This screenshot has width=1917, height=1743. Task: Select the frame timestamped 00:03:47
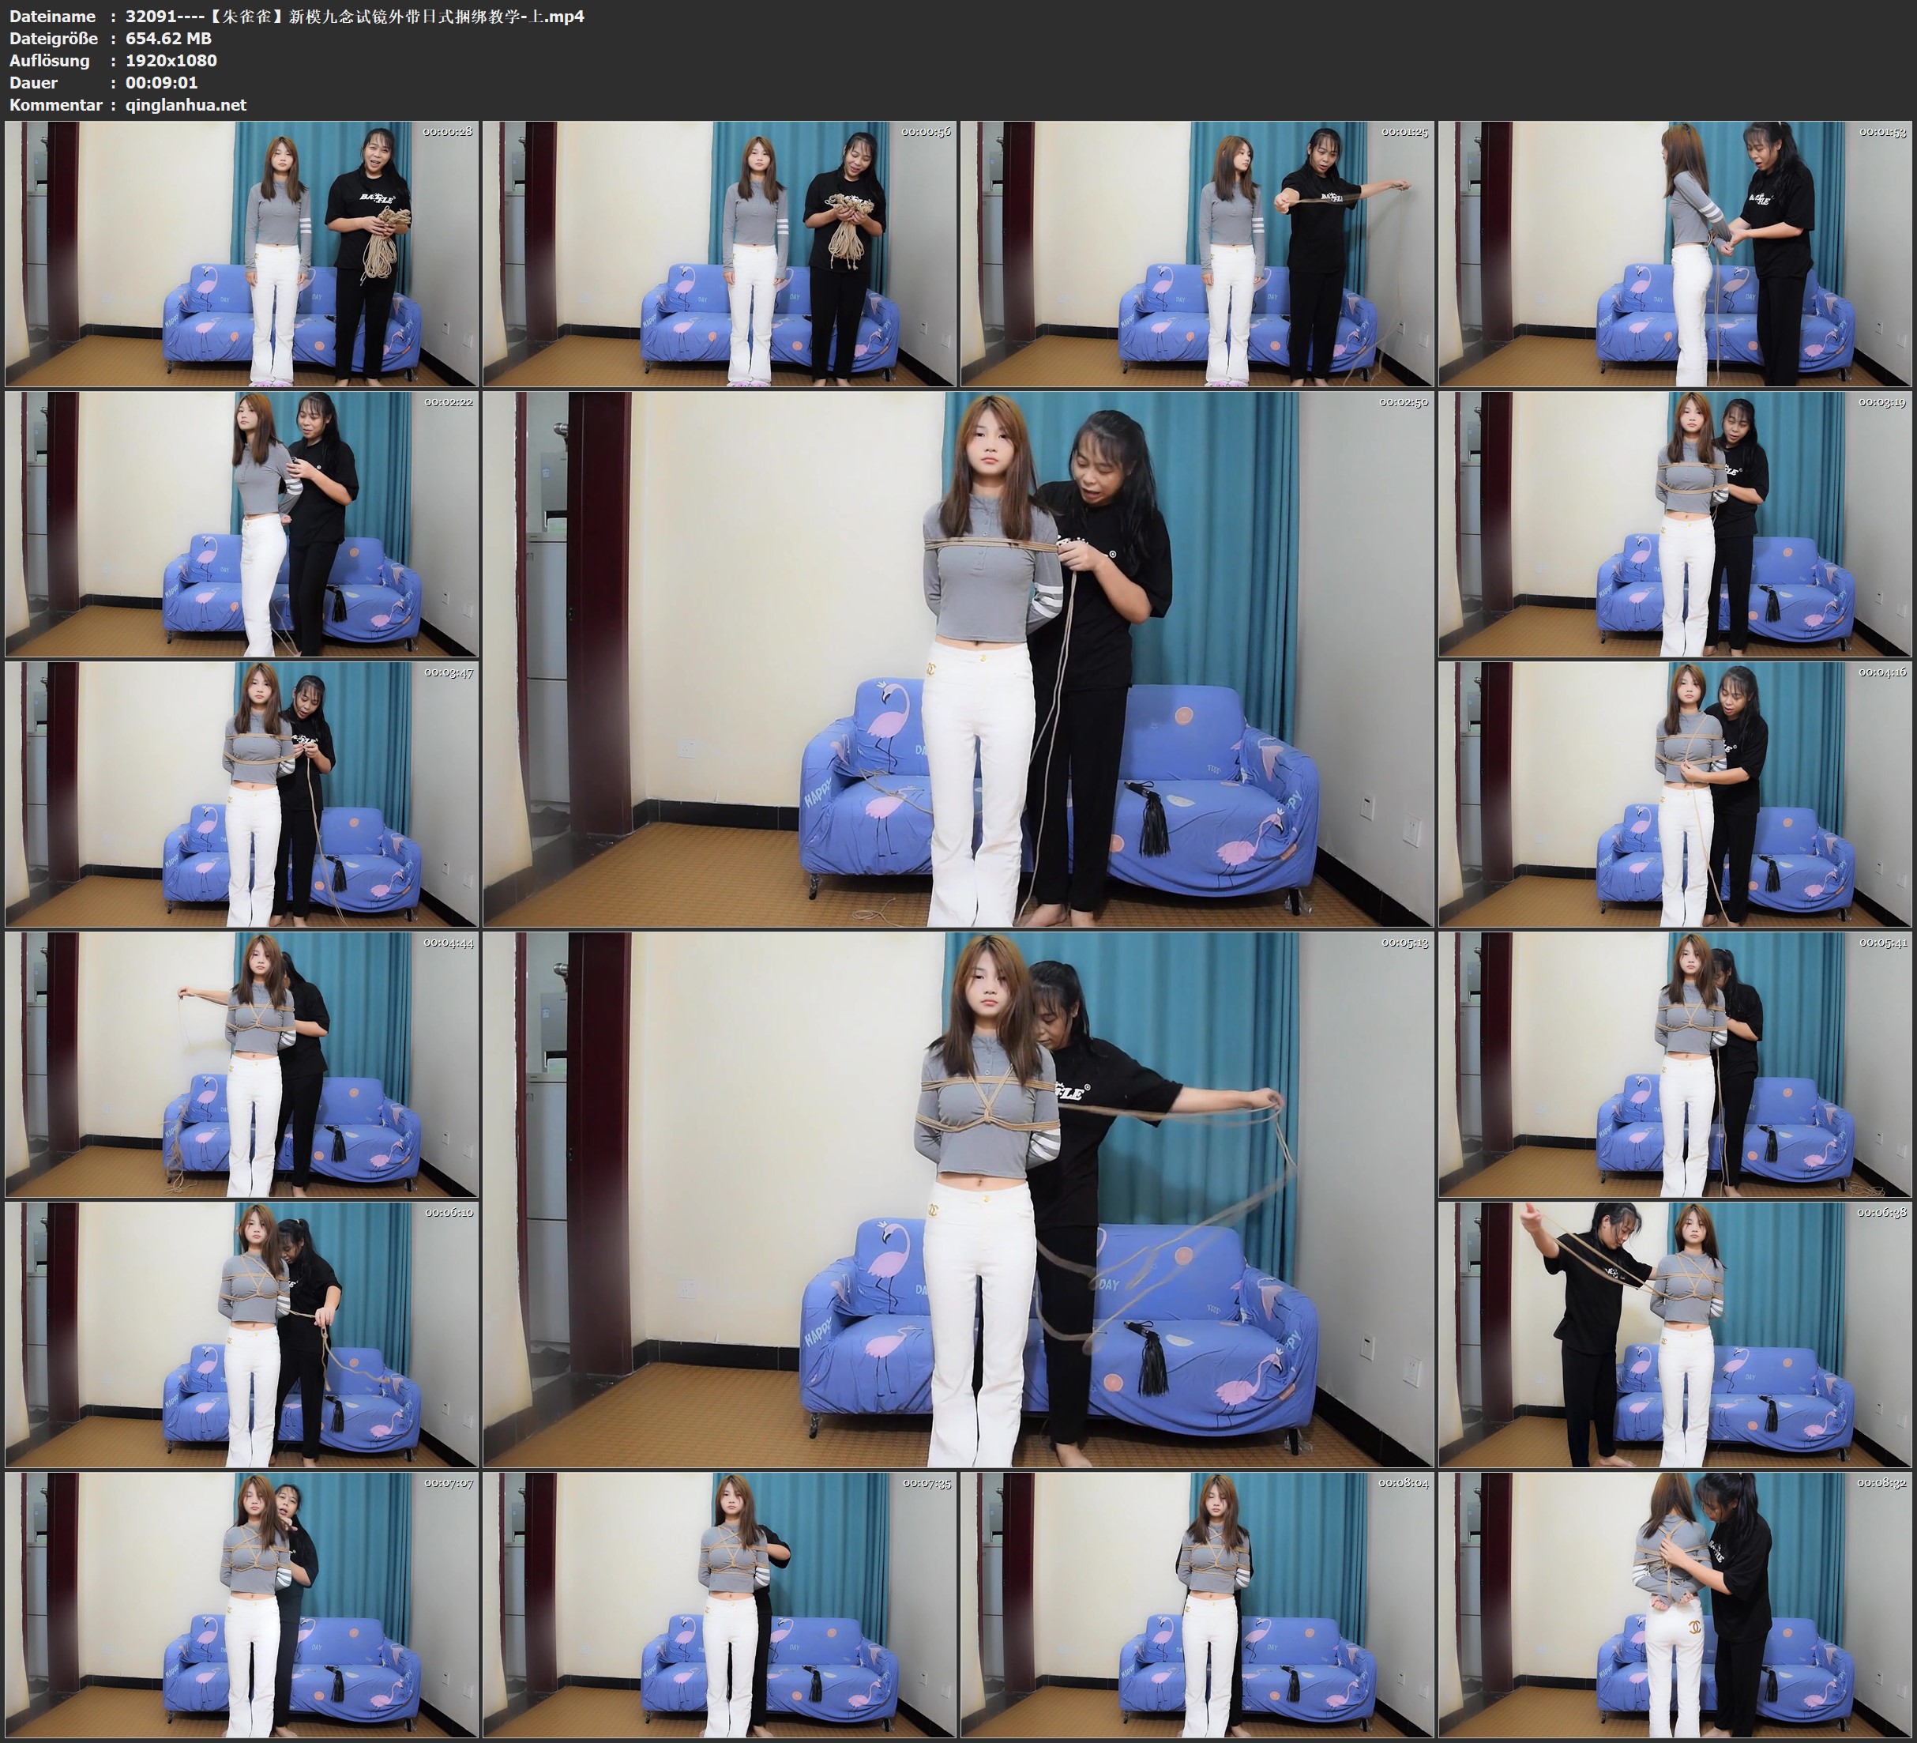point(242,794)
